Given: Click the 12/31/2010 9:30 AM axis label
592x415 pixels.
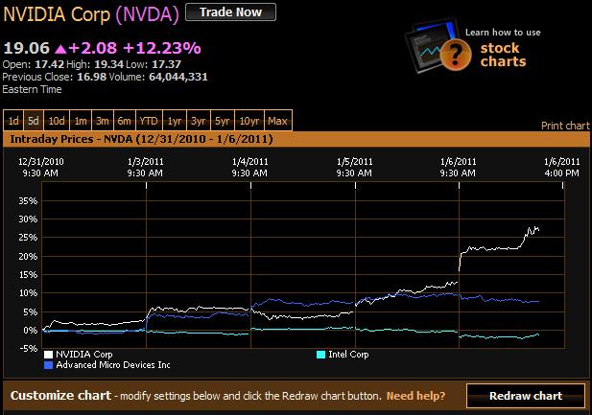Looking at the screenshot, I should point(40,167).
